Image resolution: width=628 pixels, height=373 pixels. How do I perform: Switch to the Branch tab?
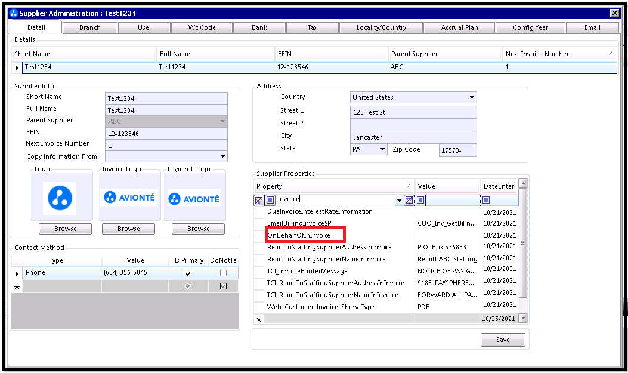pos(89,27)
